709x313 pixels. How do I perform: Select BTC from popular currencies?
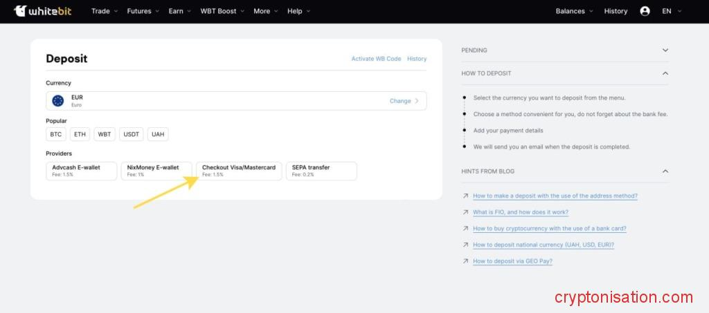(x=56, y=134)
